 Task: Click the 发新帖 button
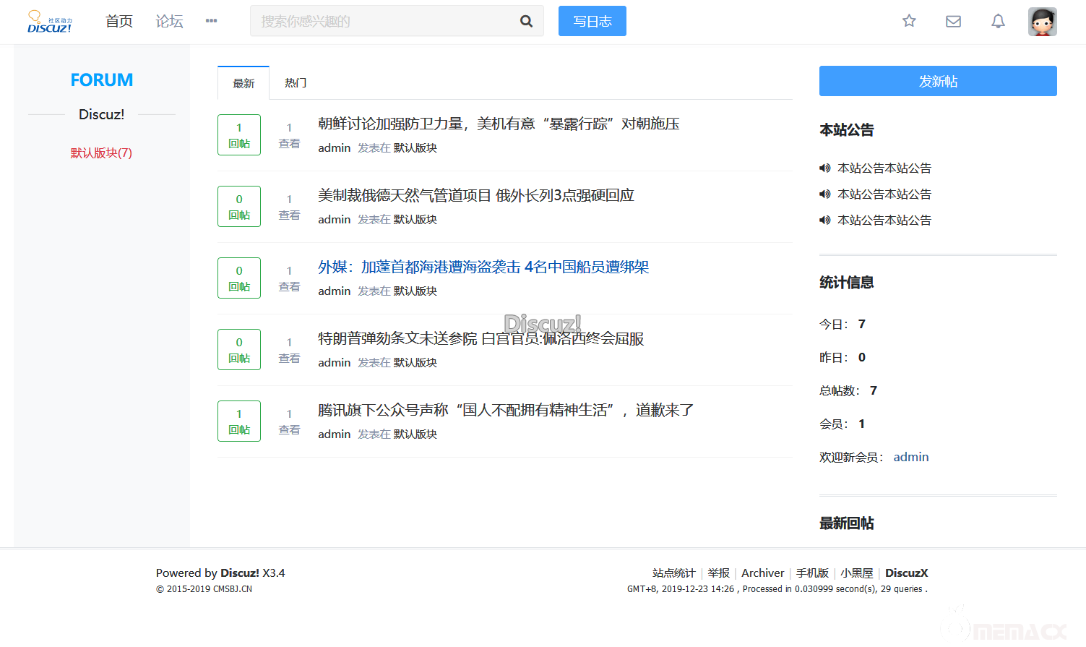pos(937,81)
